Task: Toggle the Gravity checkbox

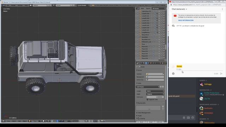Action: 139,119
